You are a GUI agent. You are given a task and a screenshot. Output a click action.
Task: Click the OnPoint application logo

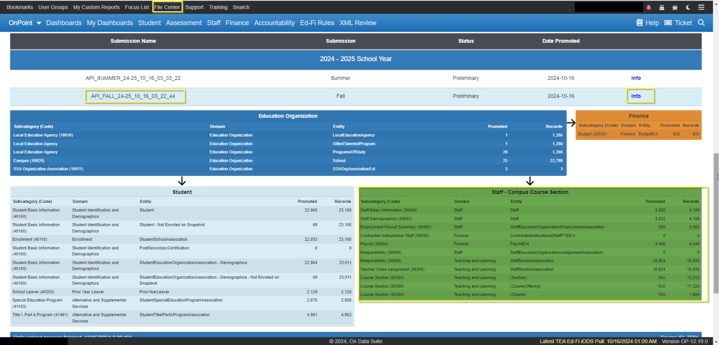[21, 22]
